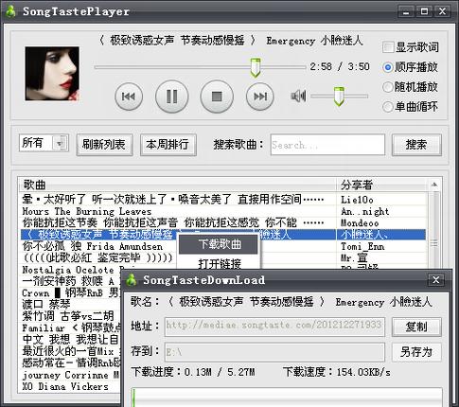
Task: Select song 最近很火的一首Mix
Action: tap(71, 351)
